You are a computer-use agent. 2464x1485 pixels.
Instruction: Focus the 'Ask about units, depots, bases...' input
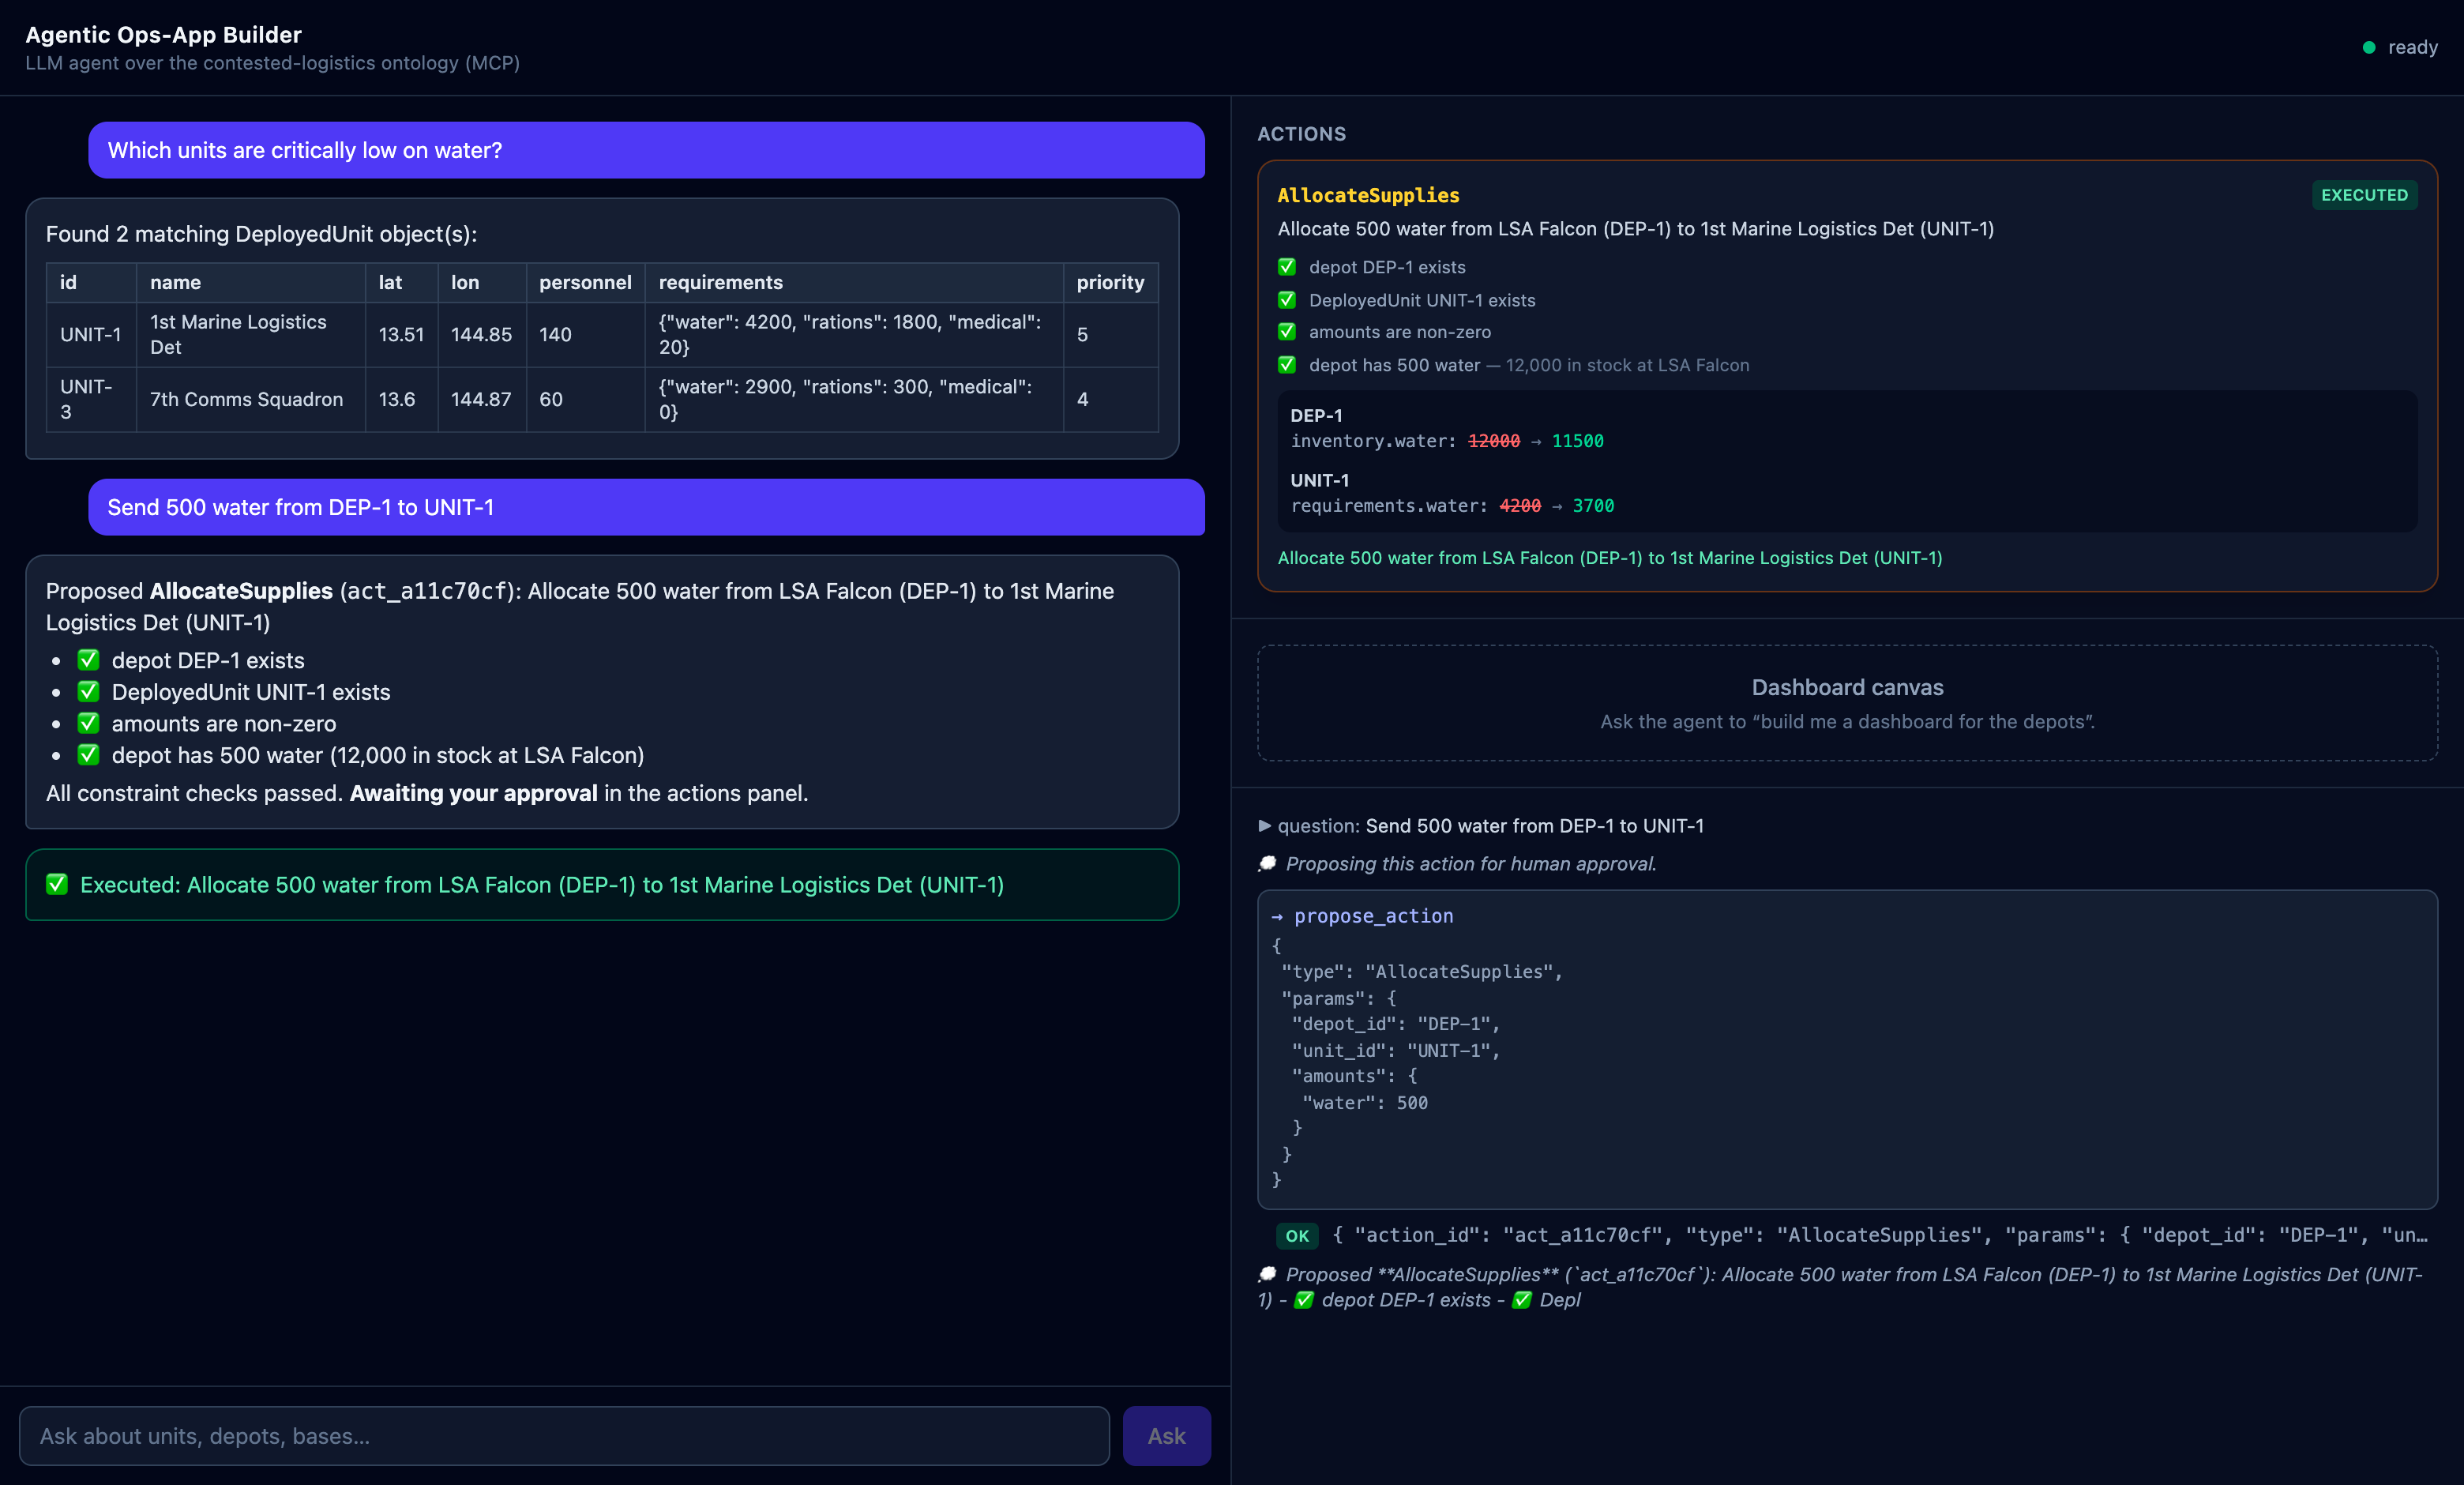[564, 1435]
